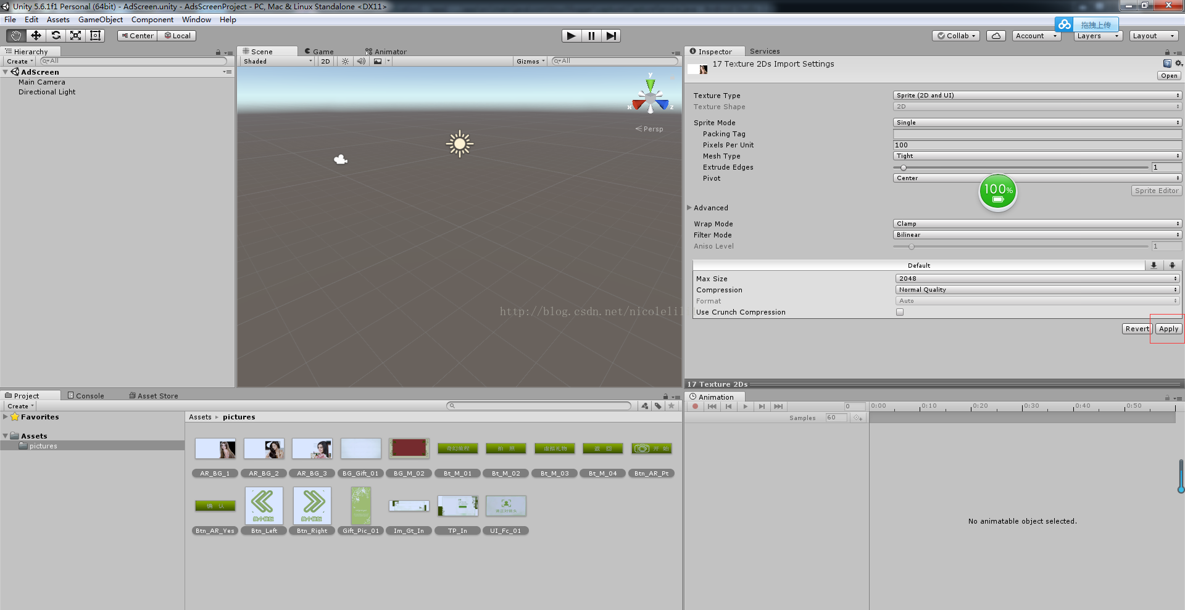
Task: Switch to the Game tab
Action: [318, 52]
